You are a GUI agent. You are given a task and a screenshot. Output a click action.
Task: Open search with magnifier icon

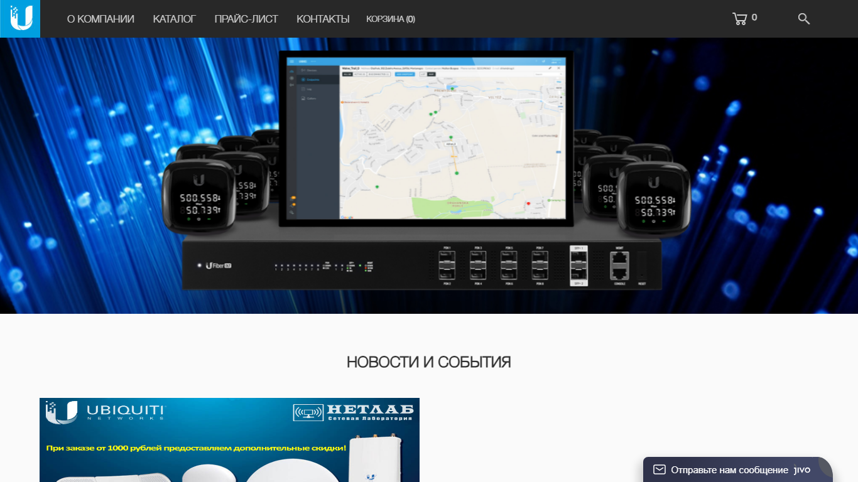click(x=803, y=19)
